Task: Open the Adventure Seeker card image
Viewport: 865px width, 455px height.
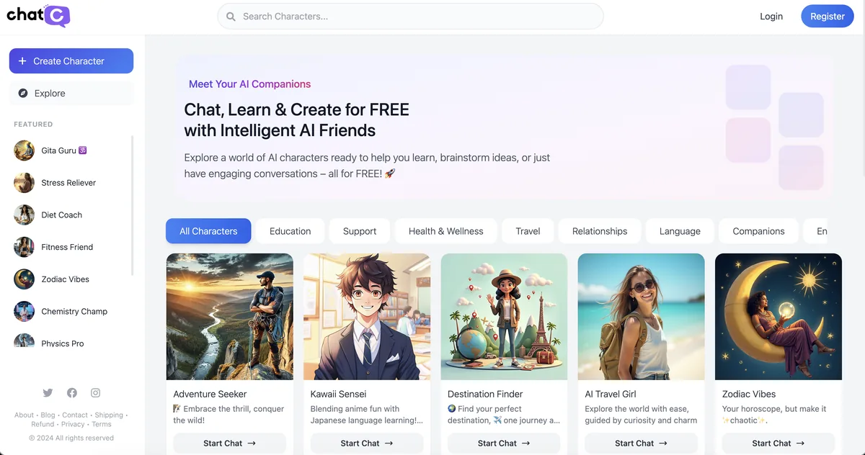Action: click(x=230, y=317)
